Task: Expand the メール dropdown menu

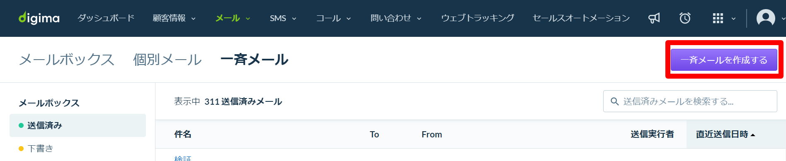Action: (x=233, y=18)
